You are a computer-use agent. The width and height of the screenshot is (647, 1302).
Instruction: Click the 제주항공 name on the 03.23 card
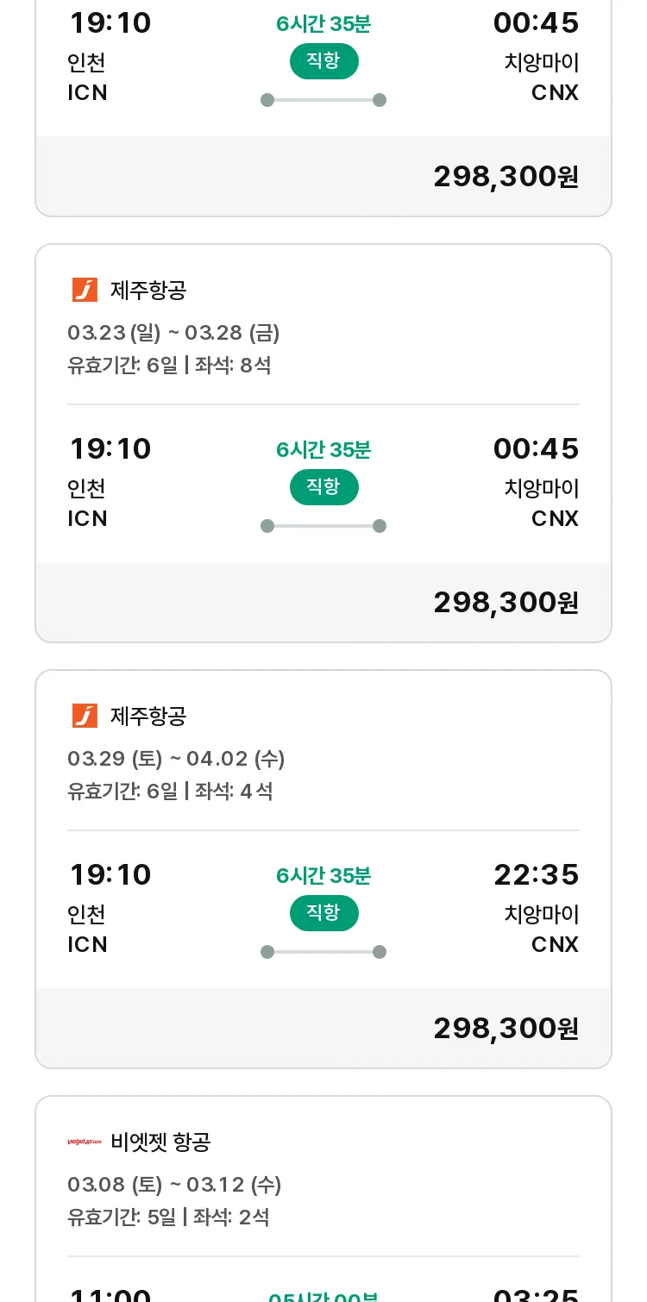[x=148, y=290]
